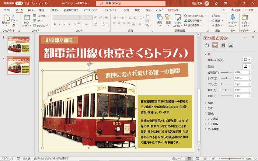Click Find (検索) in editing group
Screen dimensions: 258x161
point(216,16)
